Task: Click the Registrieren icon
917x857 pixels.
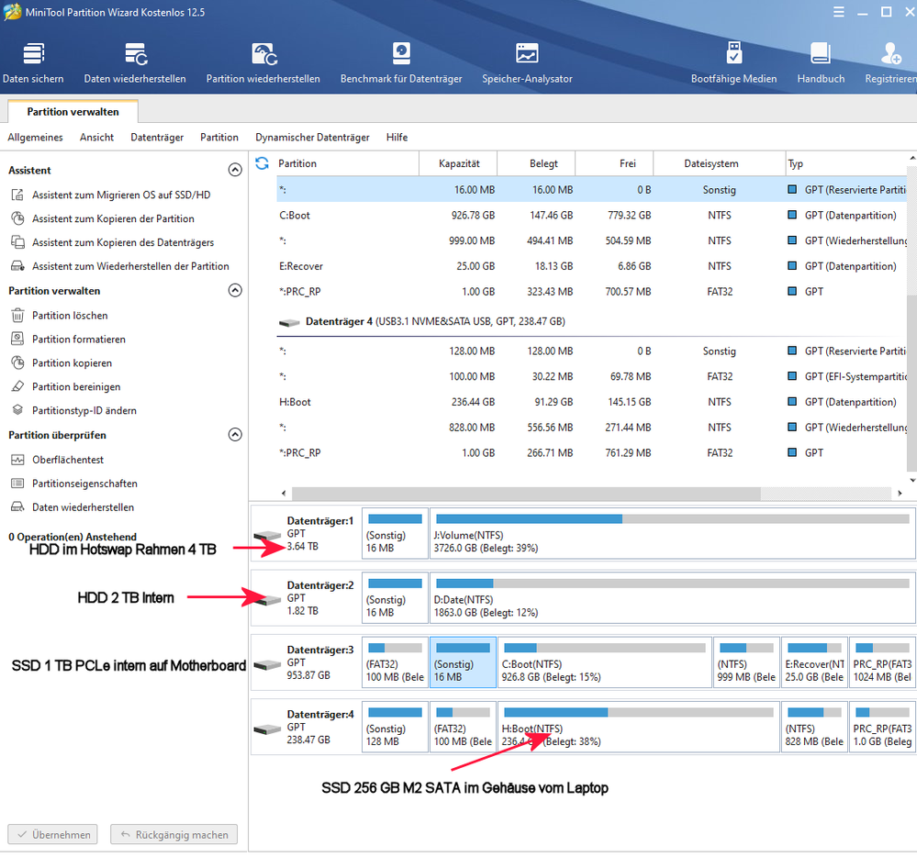Action: tap(889, 62)
